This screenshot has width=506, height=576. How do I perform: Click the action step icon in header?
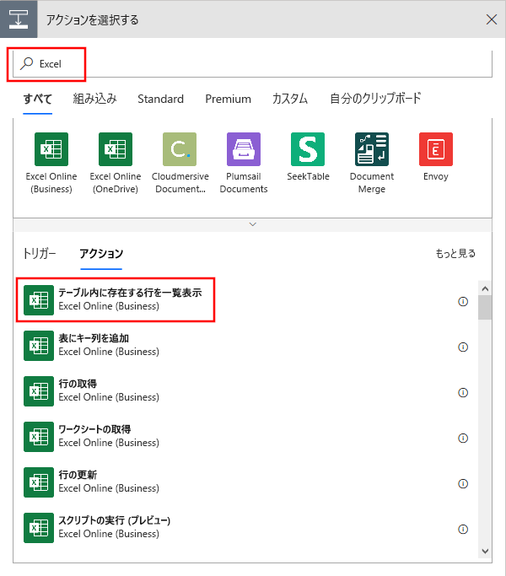(19, 19)
